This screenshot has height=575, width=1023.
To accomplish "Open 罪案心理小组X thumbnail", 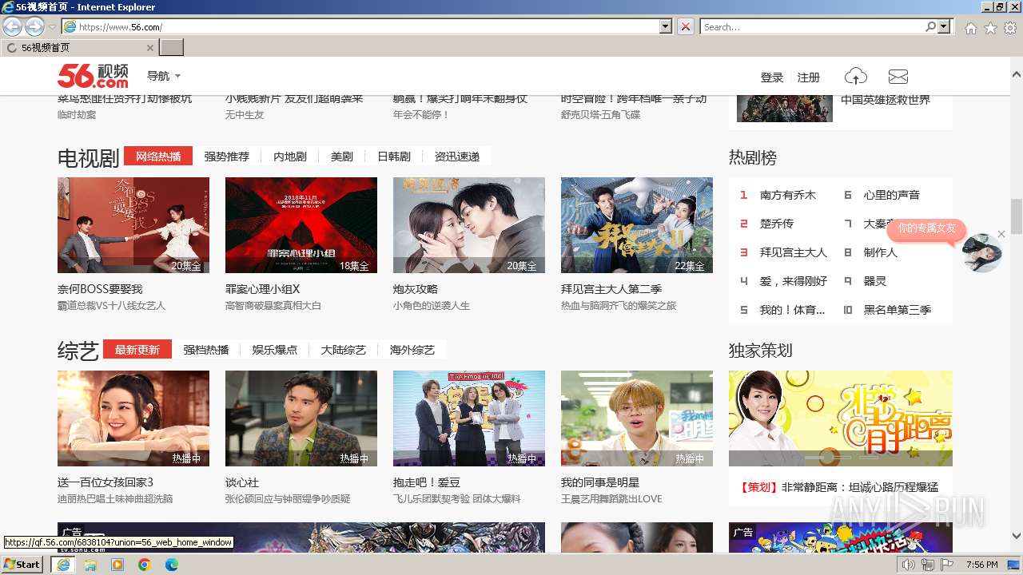I will [301, 225].
